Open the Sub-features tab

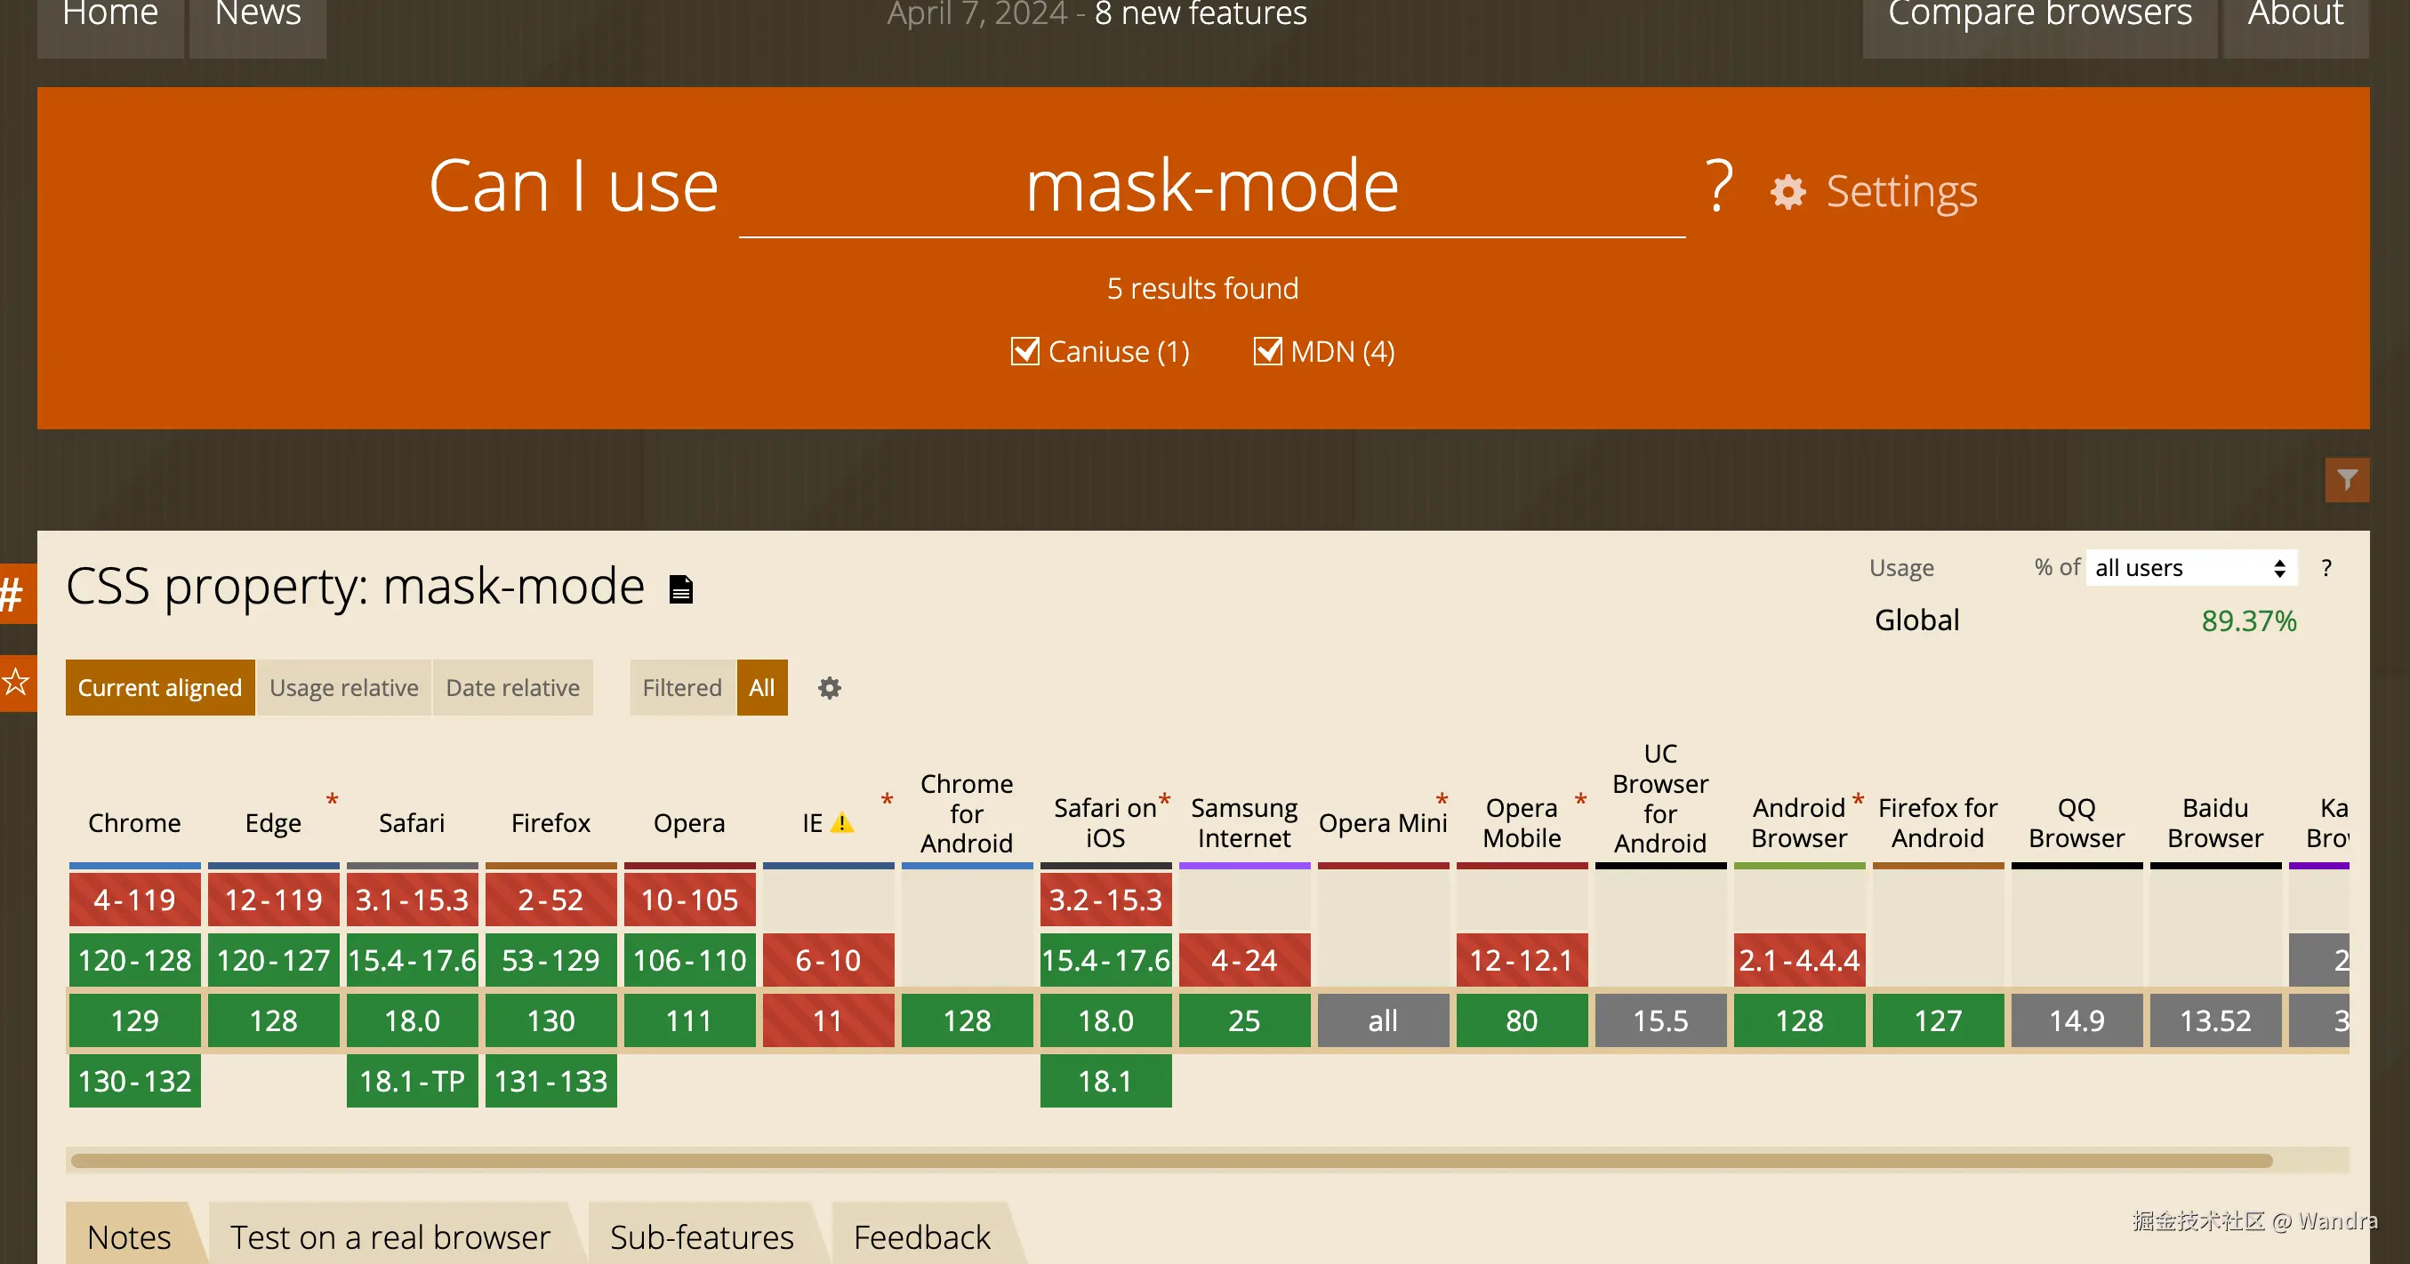pos(701,1236)
